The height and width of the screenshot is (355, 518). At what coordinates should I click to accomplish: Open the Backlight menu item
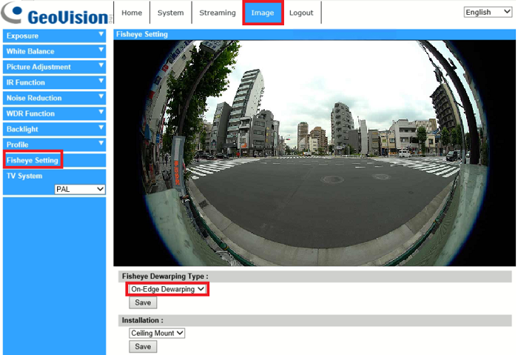click(x=54, y=129)
